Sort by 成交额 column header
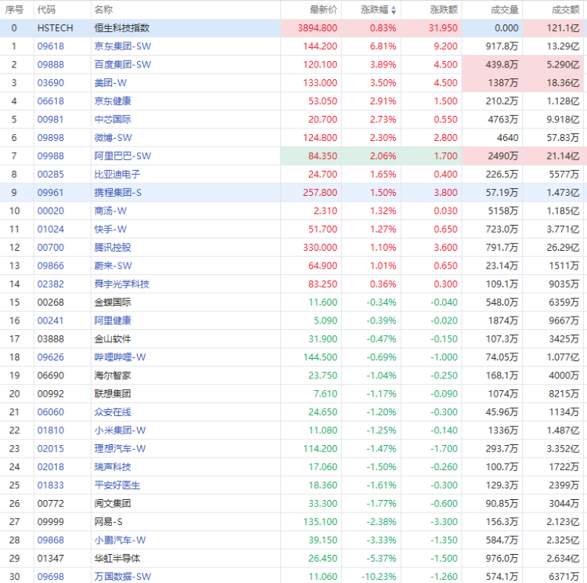This screenshot has width=587, height=583. coord(566,9)
